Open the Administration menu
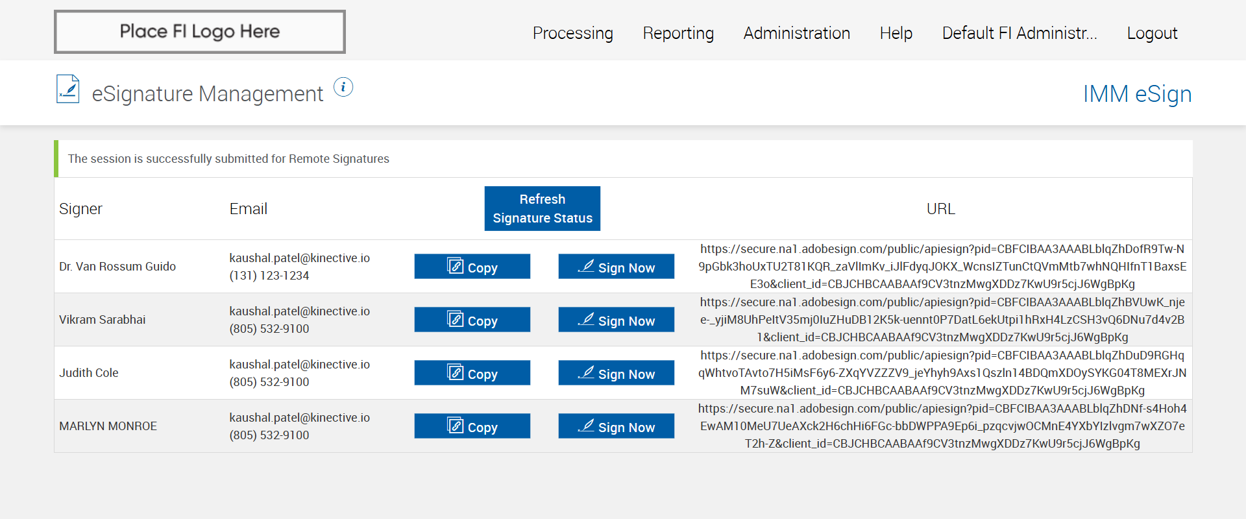The image size is (1246, 519). coord(796,33)
